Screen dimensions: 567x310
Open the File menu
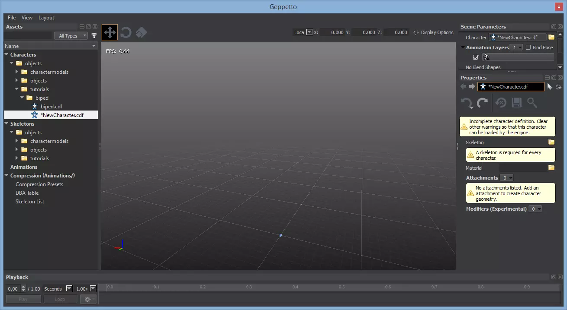[x=12, y=18]
